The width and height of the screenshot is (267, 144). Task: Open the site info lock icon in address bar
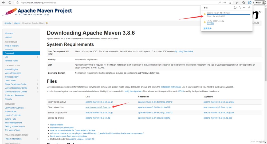tap(17, 3)
